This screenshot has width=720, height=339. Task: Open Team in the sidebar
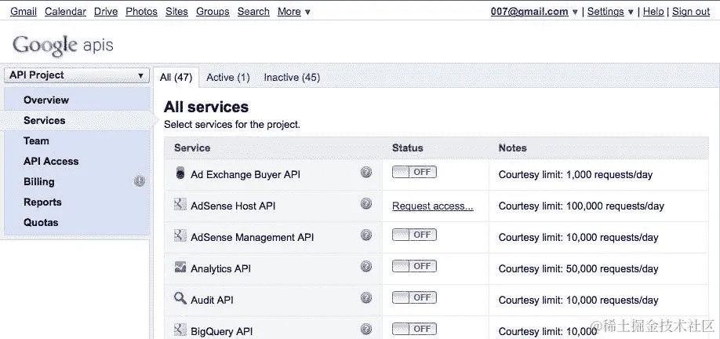point(36,141)
